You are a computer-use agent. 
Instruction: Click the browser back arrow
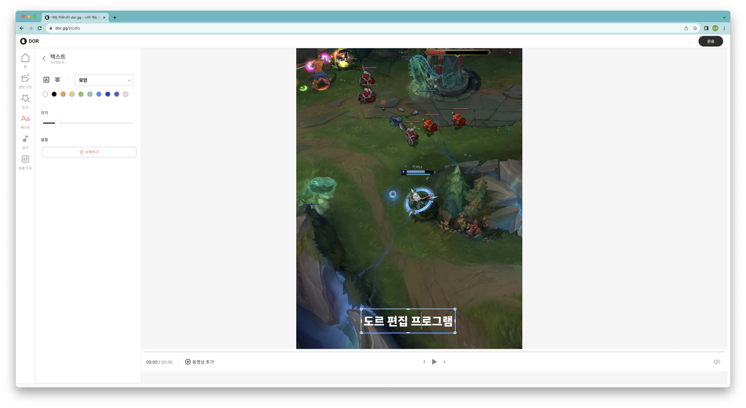click(22, 28)
